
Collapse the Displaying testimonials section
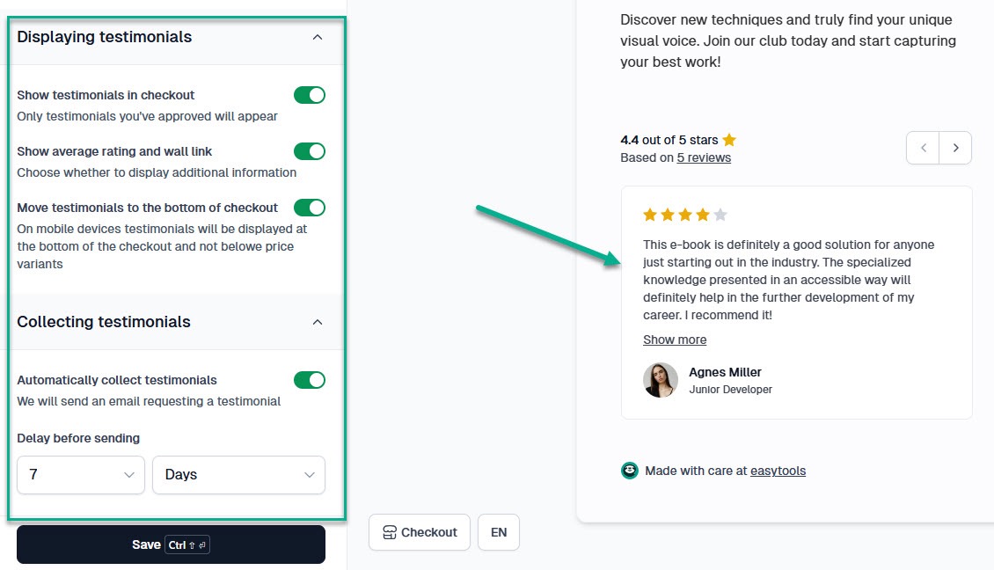318,38
